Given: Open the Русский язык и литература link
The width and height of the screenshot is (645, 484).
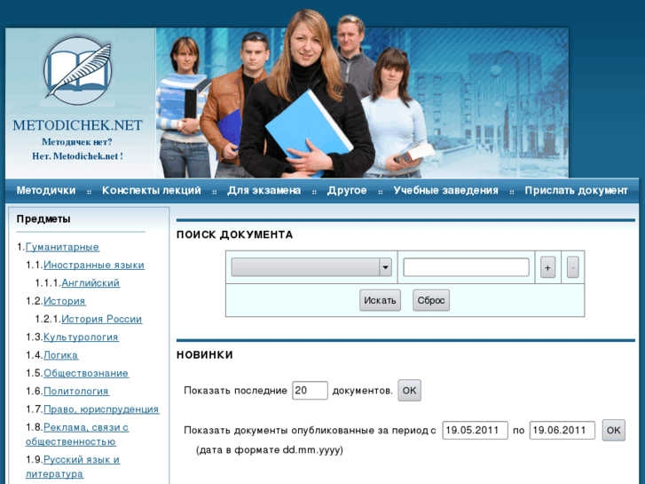Looking at the screenshot, I should [73, 467].
